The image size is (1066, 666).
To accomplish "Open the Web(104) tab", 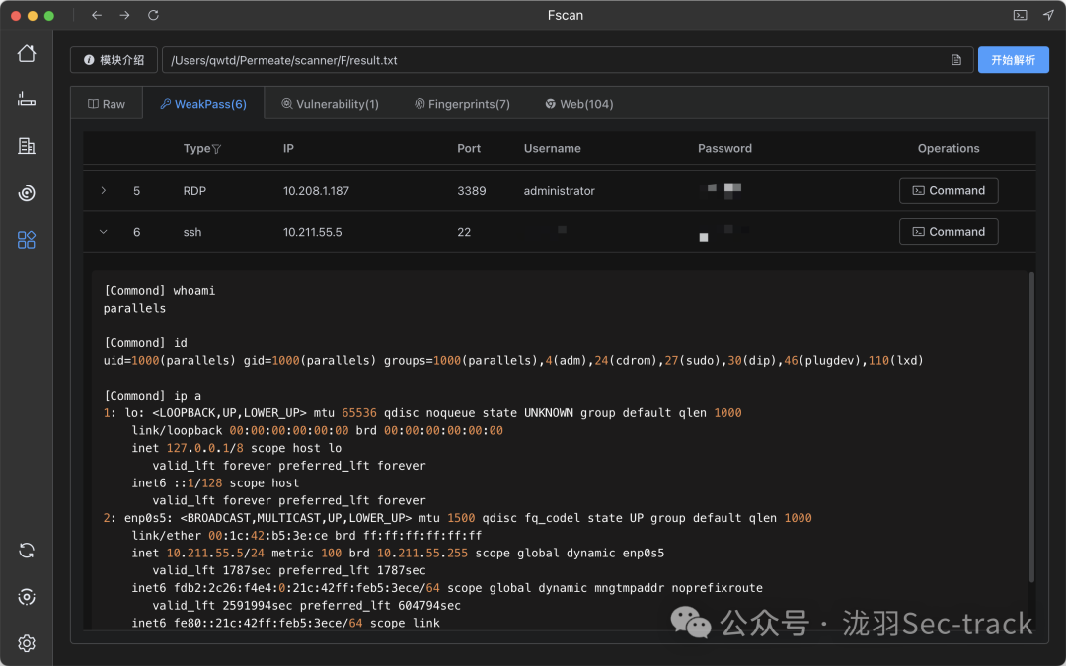I will point(579,104).
